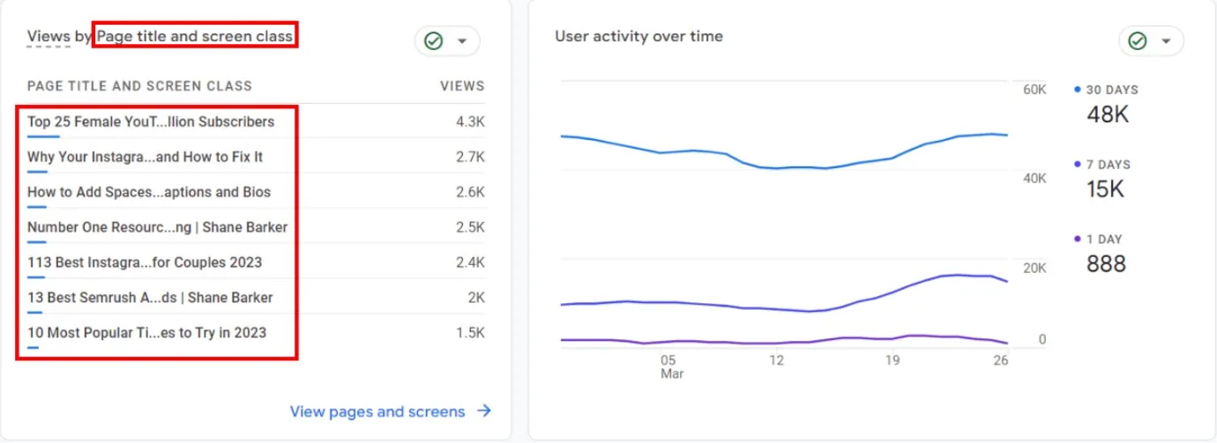Select 'Page title and screen class' dimension label
Viewport: 1217px width, 443px height.
click(x=195, y=36)
